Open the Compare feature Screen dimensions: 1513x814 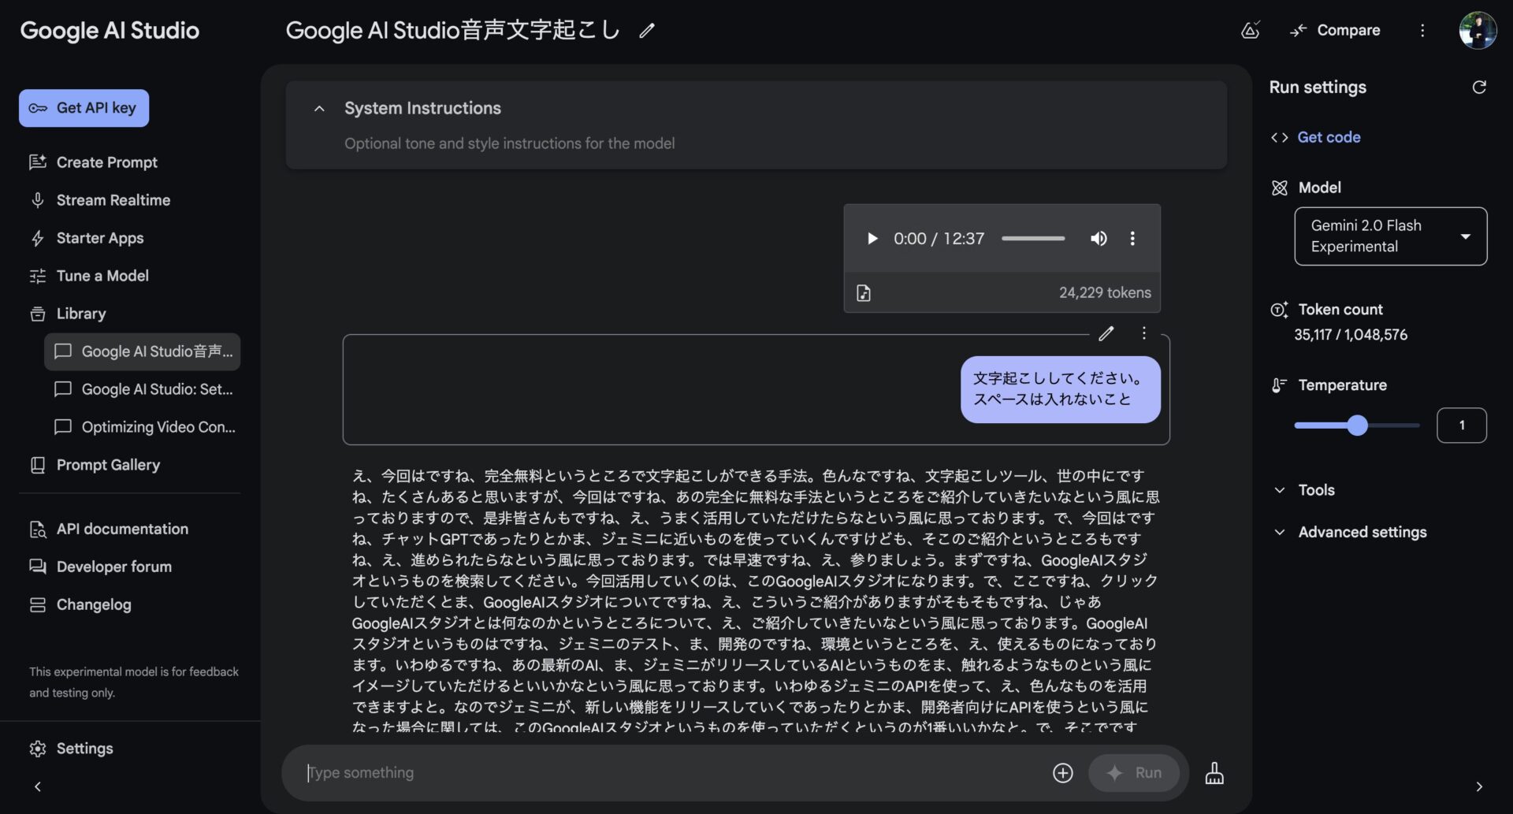coord(1333,30)
